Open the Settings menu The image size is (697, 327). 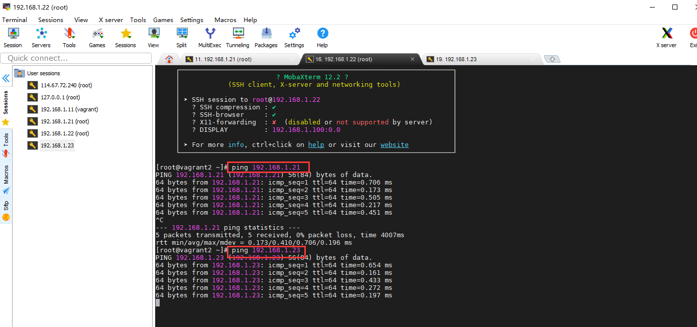[192, 20]
